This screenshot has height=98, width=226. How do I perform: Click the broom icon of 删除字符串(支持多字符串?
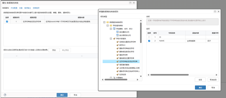tap(117, 71)
